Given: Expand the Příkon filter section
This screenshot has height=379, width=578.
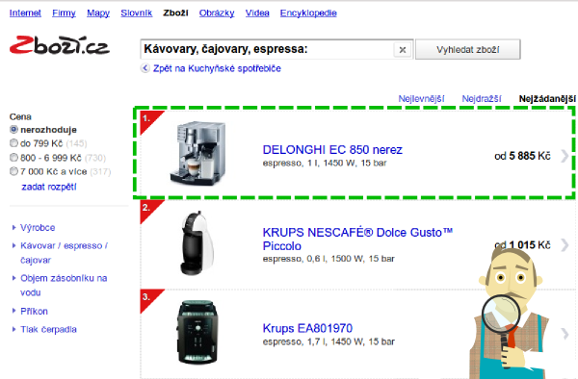Looking at the screenshot, I should (x=34, y=312).
